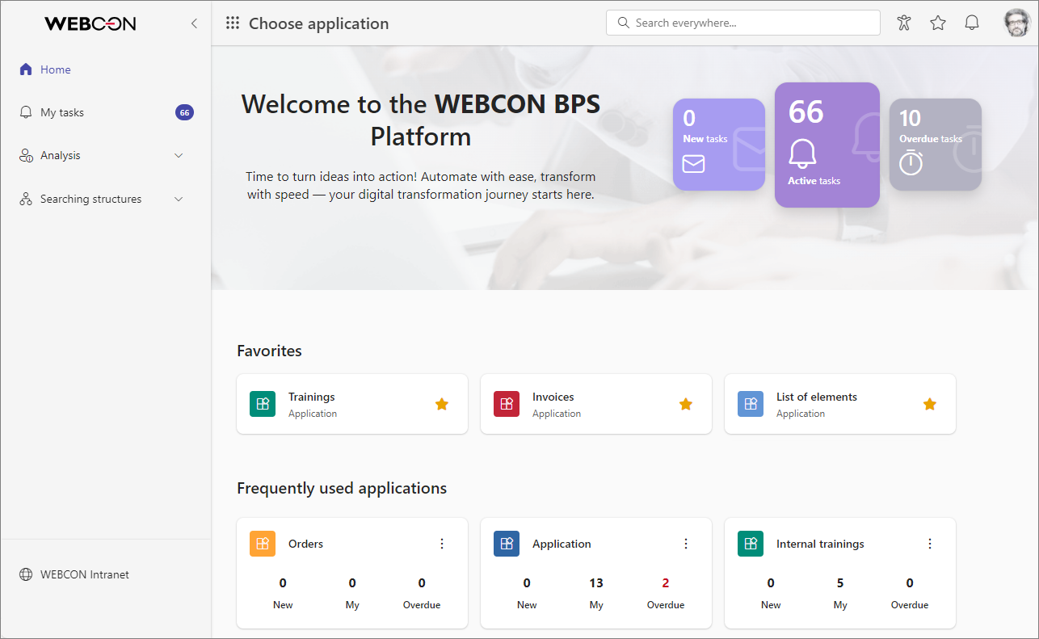Open the Invoices application name
The width and height of the screenshot is (1039, 639).
553,397
